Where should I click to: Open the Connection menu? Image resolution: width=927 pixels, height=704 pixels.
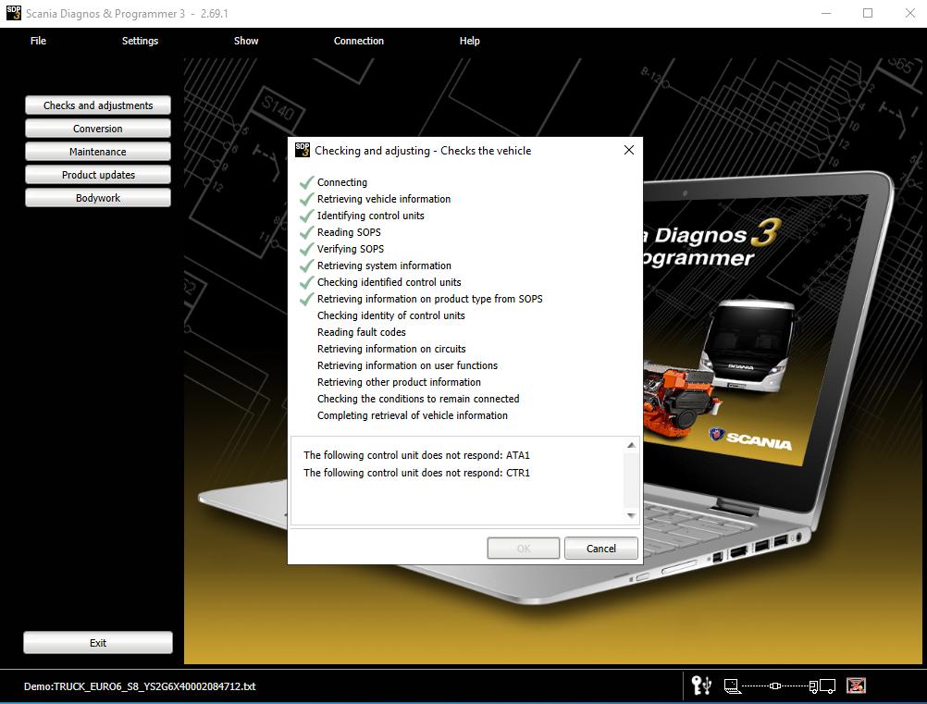[x=359, y=41]
